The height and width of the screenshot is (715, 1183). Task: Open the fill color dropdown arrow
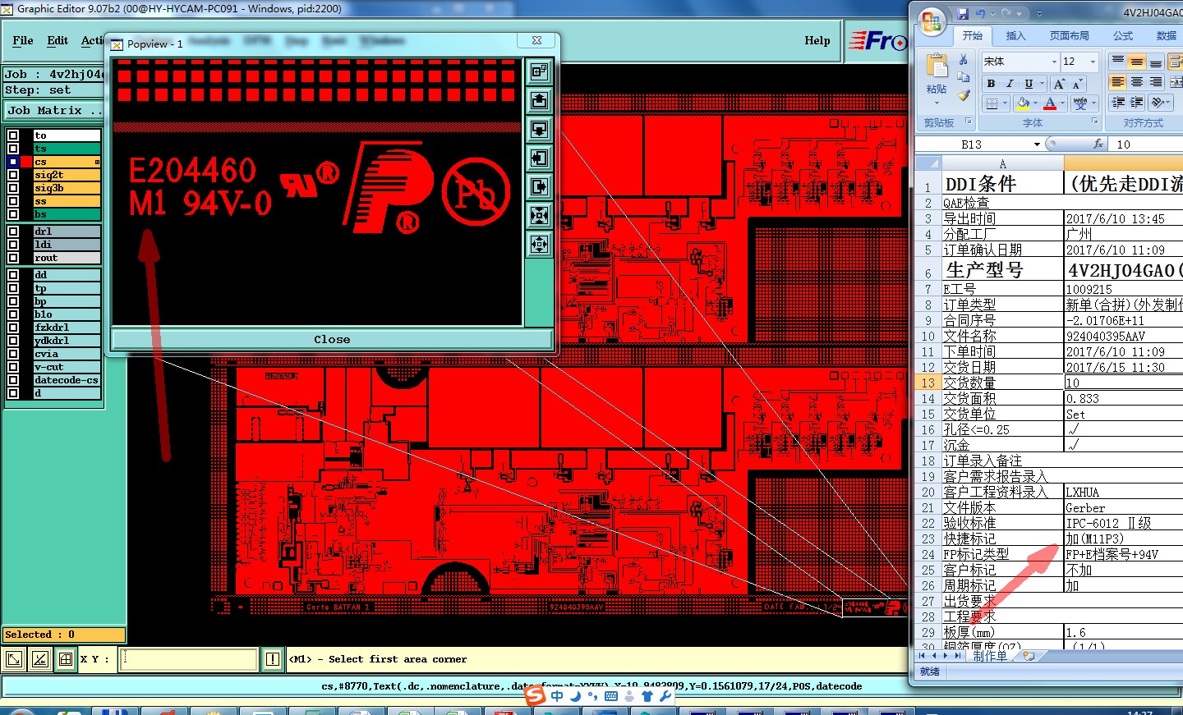(x=1036, y=103)
